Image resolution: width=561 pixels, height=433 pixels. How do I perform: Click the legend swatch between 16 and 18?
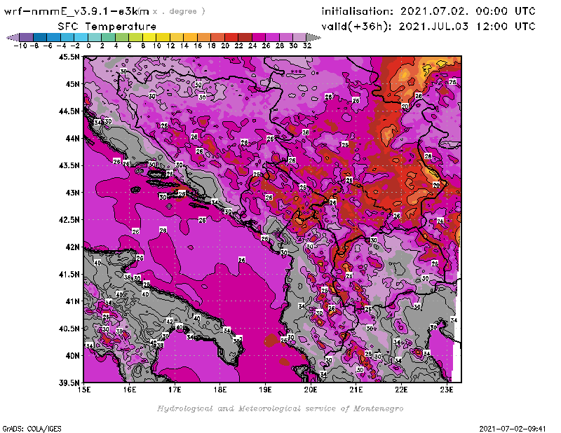tap(204, 37)
